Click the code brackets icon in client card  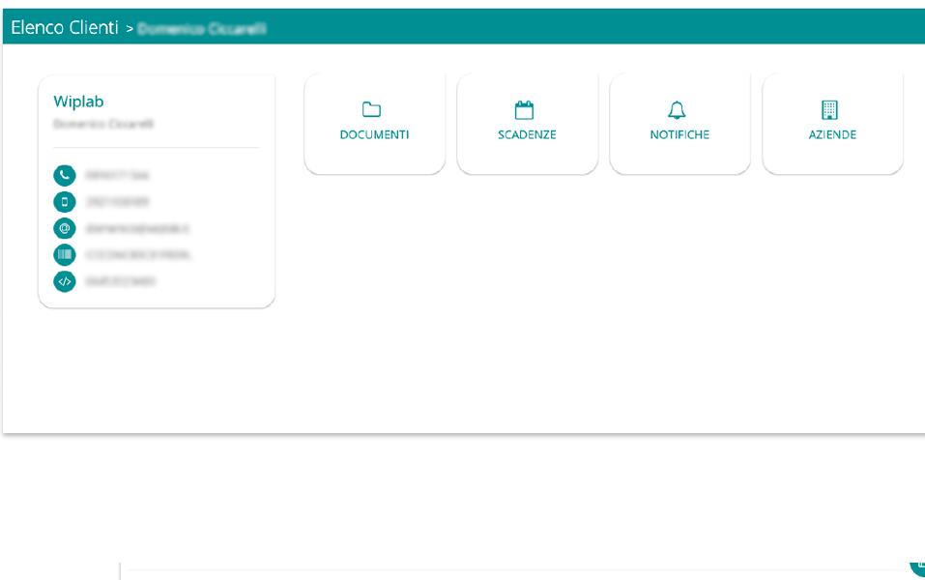point(65,281)
